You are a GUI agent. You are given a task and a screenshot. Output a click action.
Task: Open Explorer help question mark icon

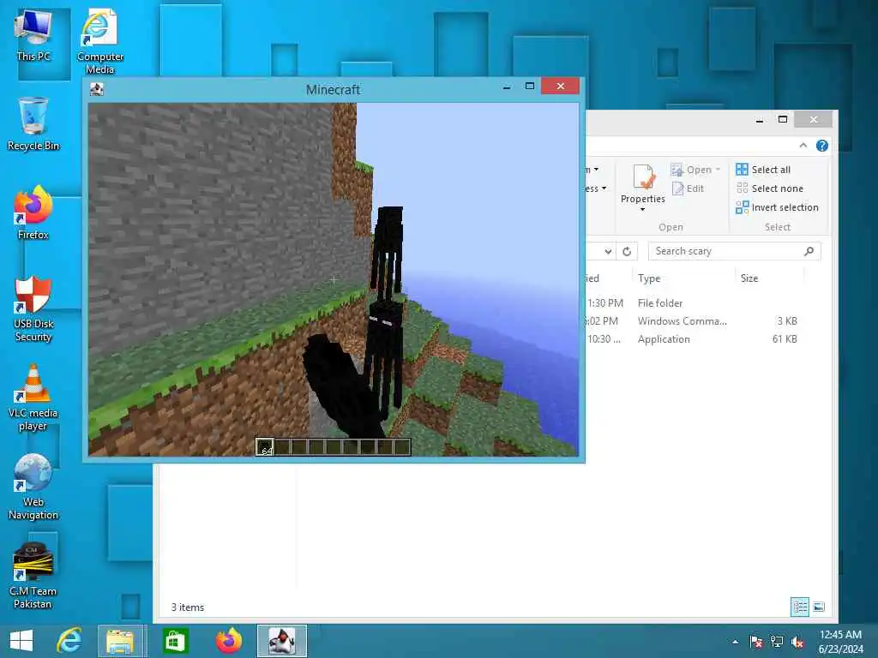coord(822,146)
